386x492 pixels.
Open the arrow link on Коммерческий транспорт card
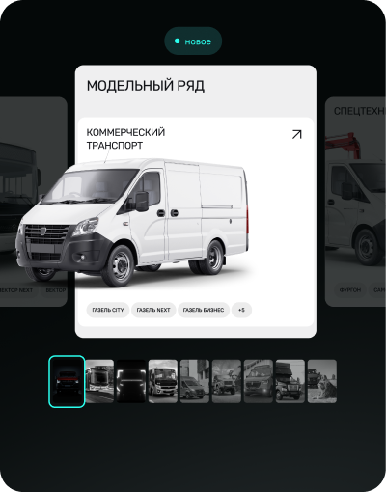pos(296,134)
